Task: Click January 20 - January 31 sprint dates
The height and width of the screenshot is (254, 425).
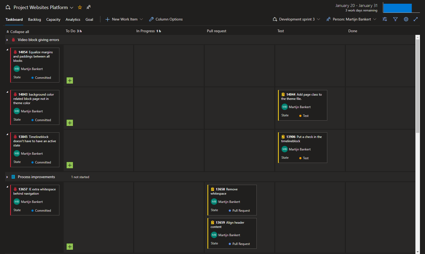Action: (x=356, y=6)
